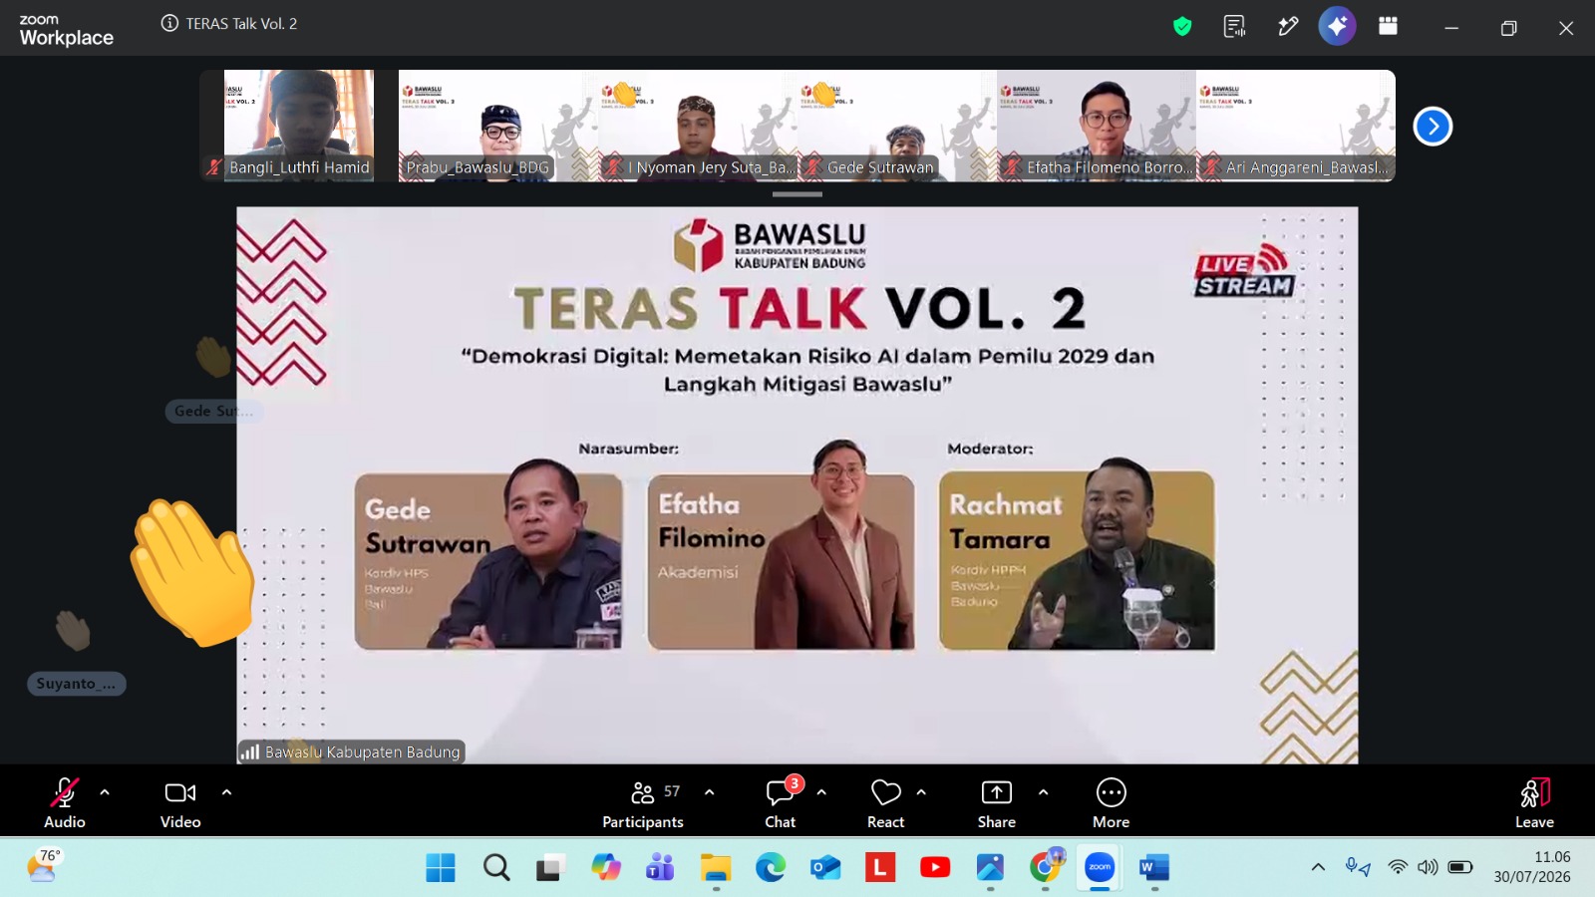
Task: Open Task View on taskbar
Action: (549, 867)
